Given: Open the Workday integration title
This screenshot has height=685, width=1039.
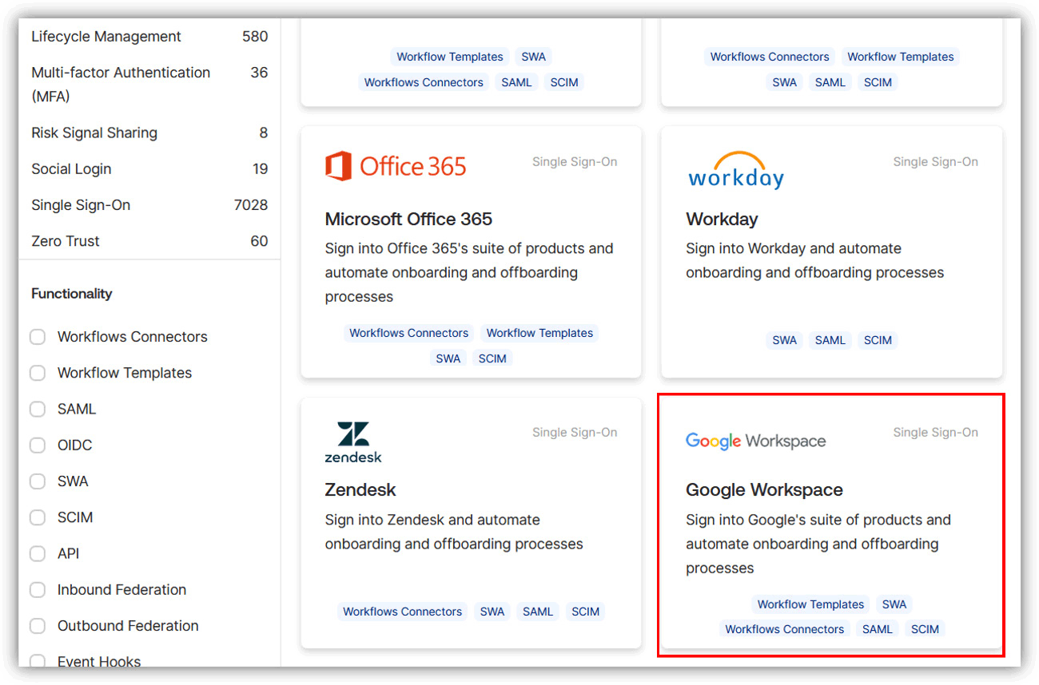Looking at the screenshot, I should pos(722,219).
